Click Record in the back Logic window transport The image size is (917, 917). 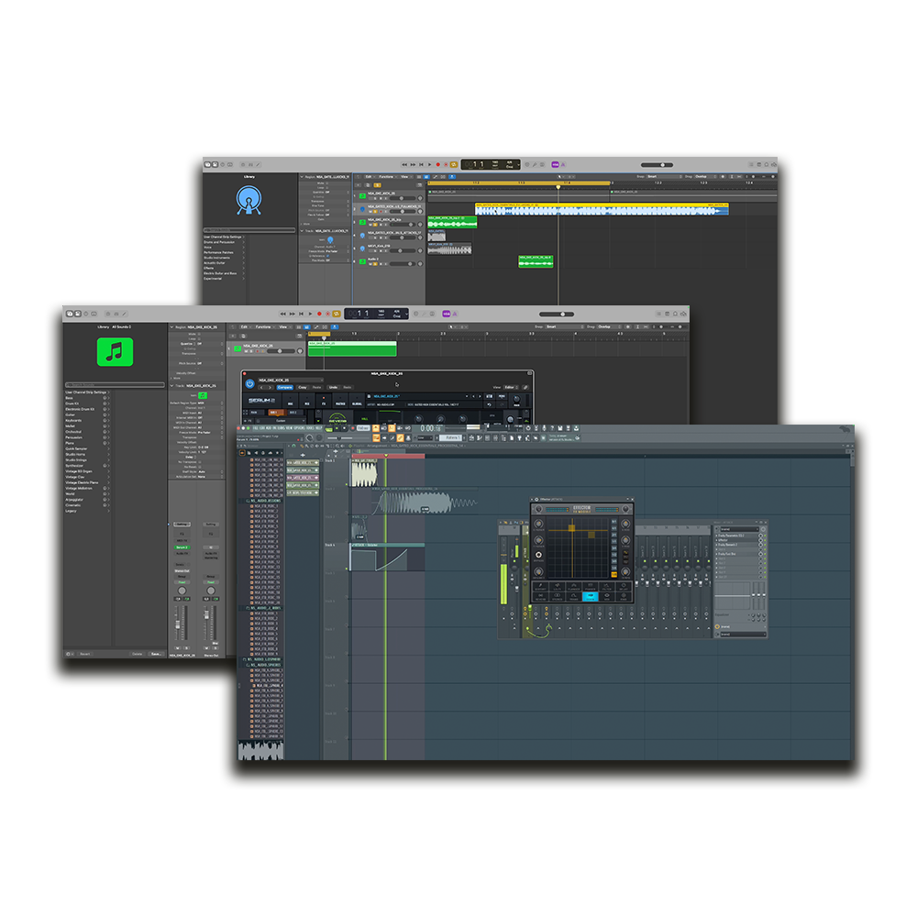438,165
